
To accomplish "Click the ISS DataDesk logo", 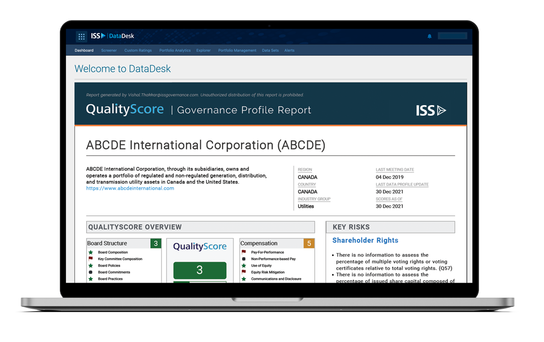I will 112,36.
